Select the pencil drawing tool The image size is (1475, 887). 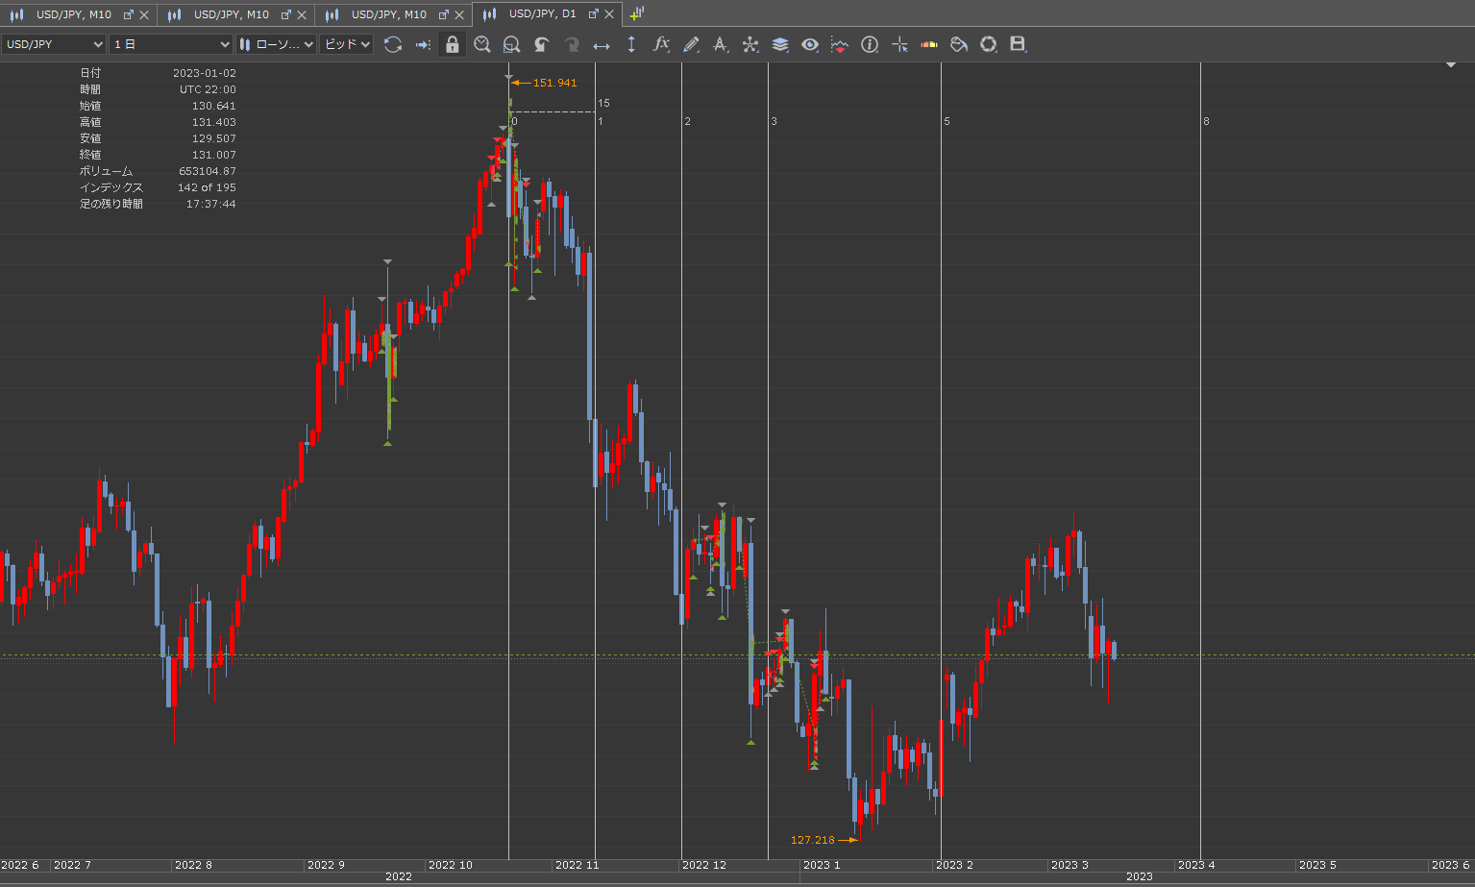pos(691,44)
